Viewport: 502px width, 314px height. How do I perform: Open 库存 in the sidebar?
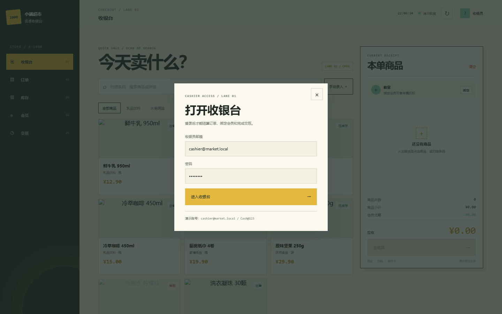40,97
